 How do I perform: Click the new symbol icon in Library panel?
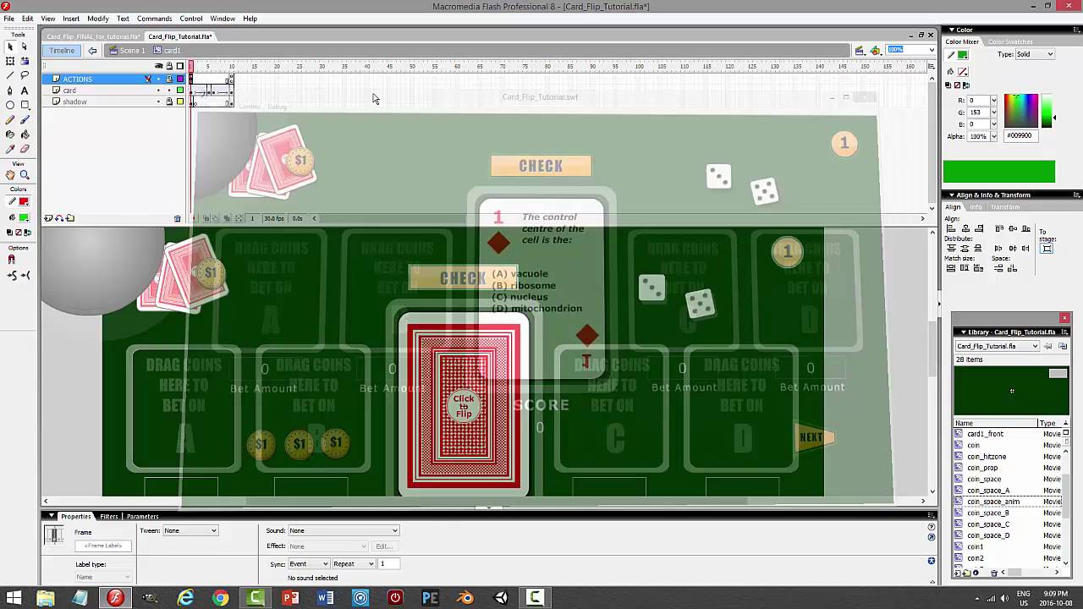[x=959, y=573]
